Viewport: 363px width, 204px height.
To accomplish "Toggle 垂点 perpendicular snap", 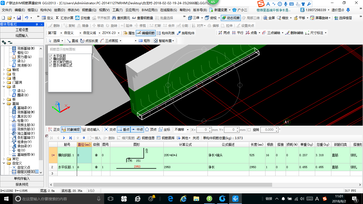I will pos(124,130).
